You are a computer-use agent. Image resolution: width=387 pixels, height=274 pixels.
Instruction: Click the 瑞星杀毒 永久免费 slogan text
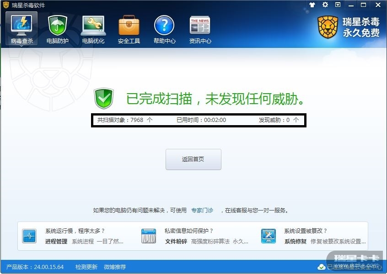pos(361,27)
